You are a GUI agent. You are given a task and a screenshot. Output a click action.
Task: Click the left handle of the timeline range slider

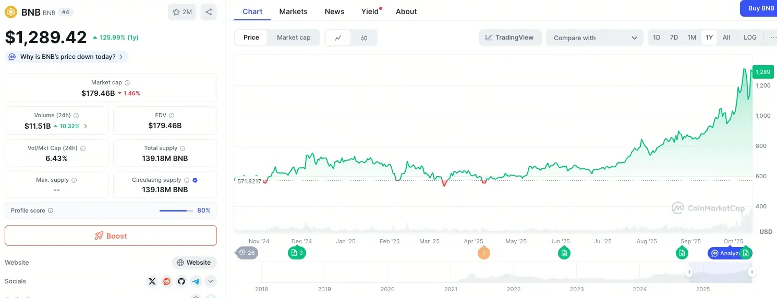(x=689, y=272)
